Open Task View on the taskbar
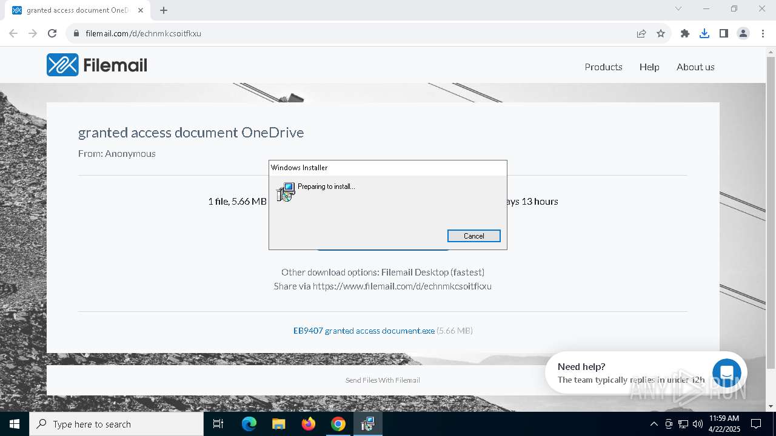 coord(218,424)
